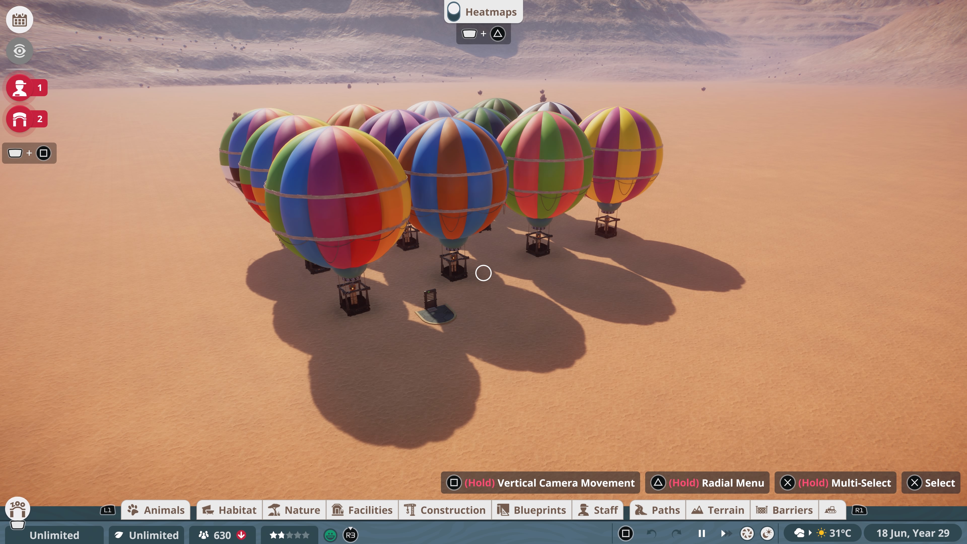The image size is (967, 544).
Task: Click the red downward guest trend arrow
Action: coord(241,535)
